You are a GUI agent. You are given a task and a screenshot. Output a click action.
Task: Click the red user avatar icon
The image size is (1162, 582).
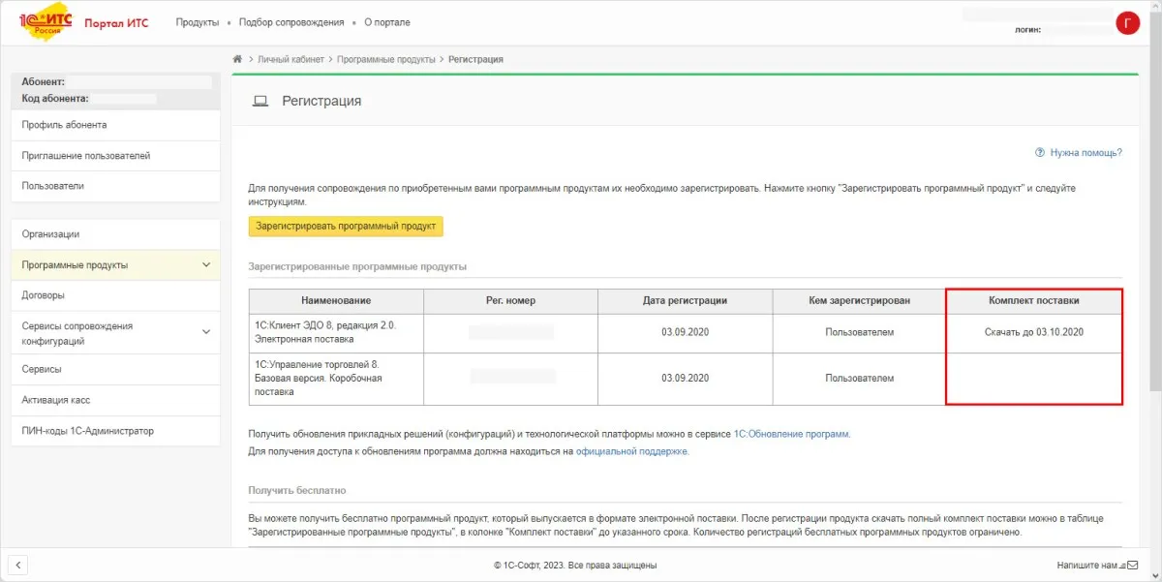[x=1127, y=23]
